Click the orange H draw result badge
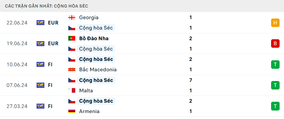Image resolution: width=284 pixels, height=119 pixels. [x=275, y=23]
